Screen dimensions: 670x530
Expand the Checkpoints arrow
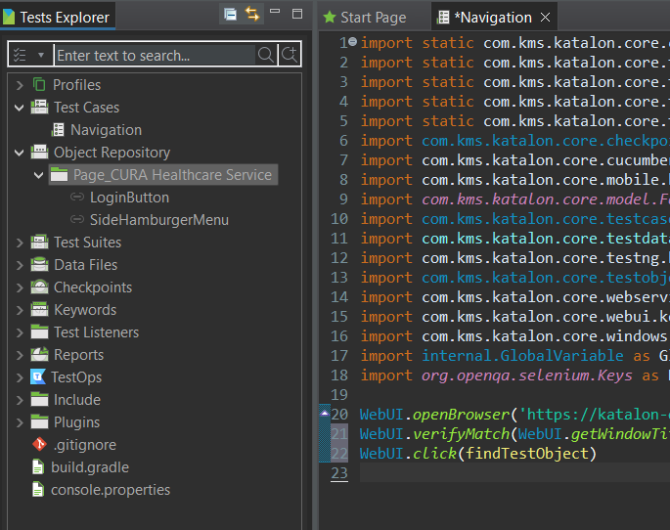pyautogui.click(x=20, y=287)
